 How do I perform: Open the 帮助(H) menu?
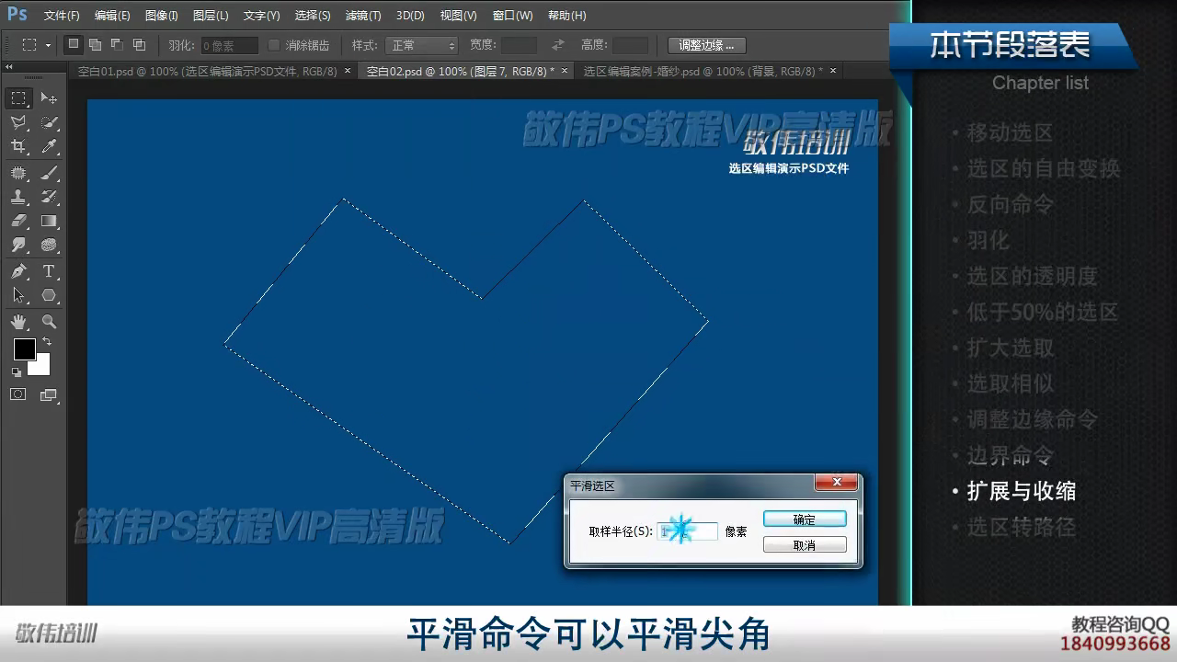click(566, 16)
